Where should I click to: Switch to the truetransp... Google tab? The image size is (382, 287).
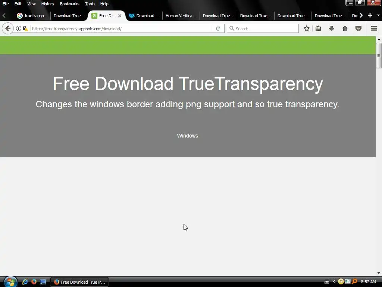(x=32, y=16)
